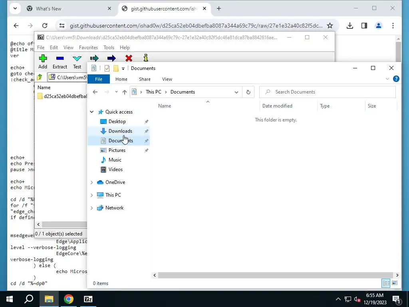Expand the address bar history dropdown
The image size is (409, 307).
click(236, 92)
